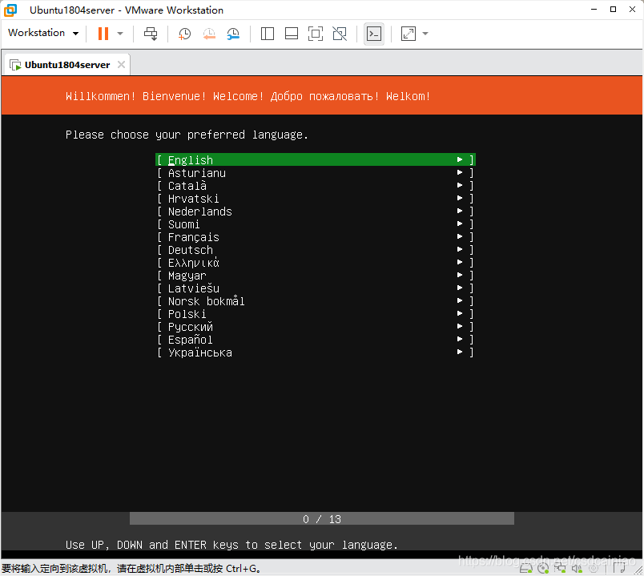
Task: Select the Ubuntu1804server tab
Action: [x=67, y=65]
